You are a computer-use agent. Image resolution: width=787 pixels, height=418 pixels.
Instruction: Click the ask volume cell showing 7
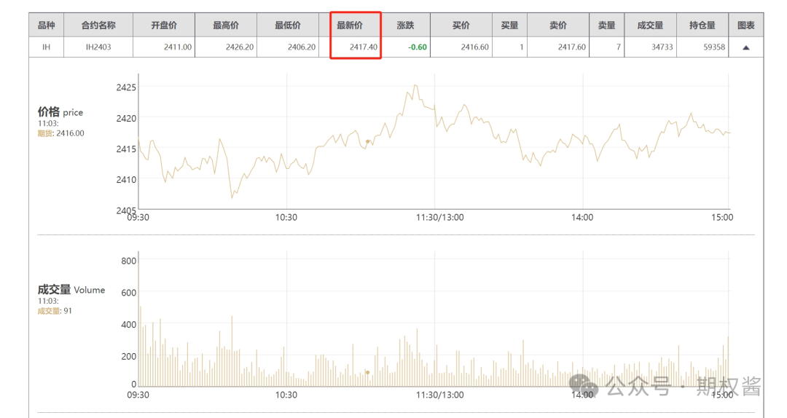(607, 47)
